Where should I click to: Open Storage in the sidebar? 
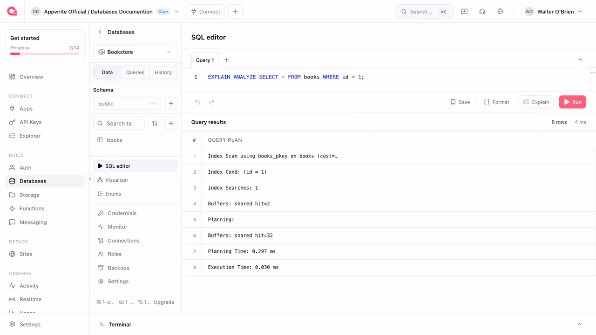tap(45, 195)
